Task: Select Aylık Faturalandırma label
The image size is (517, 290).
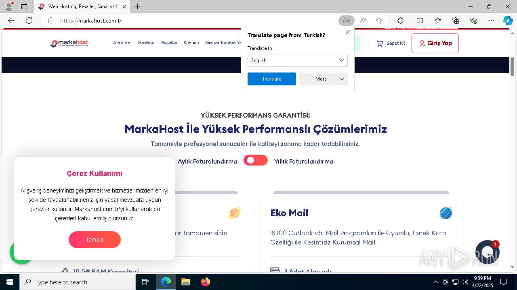Action: click(207, 162)
